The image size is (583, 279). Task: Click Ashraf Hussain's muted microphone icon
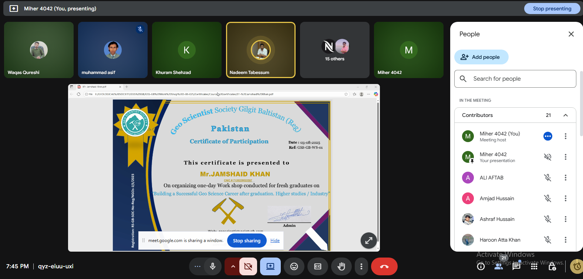coord(548,219)
